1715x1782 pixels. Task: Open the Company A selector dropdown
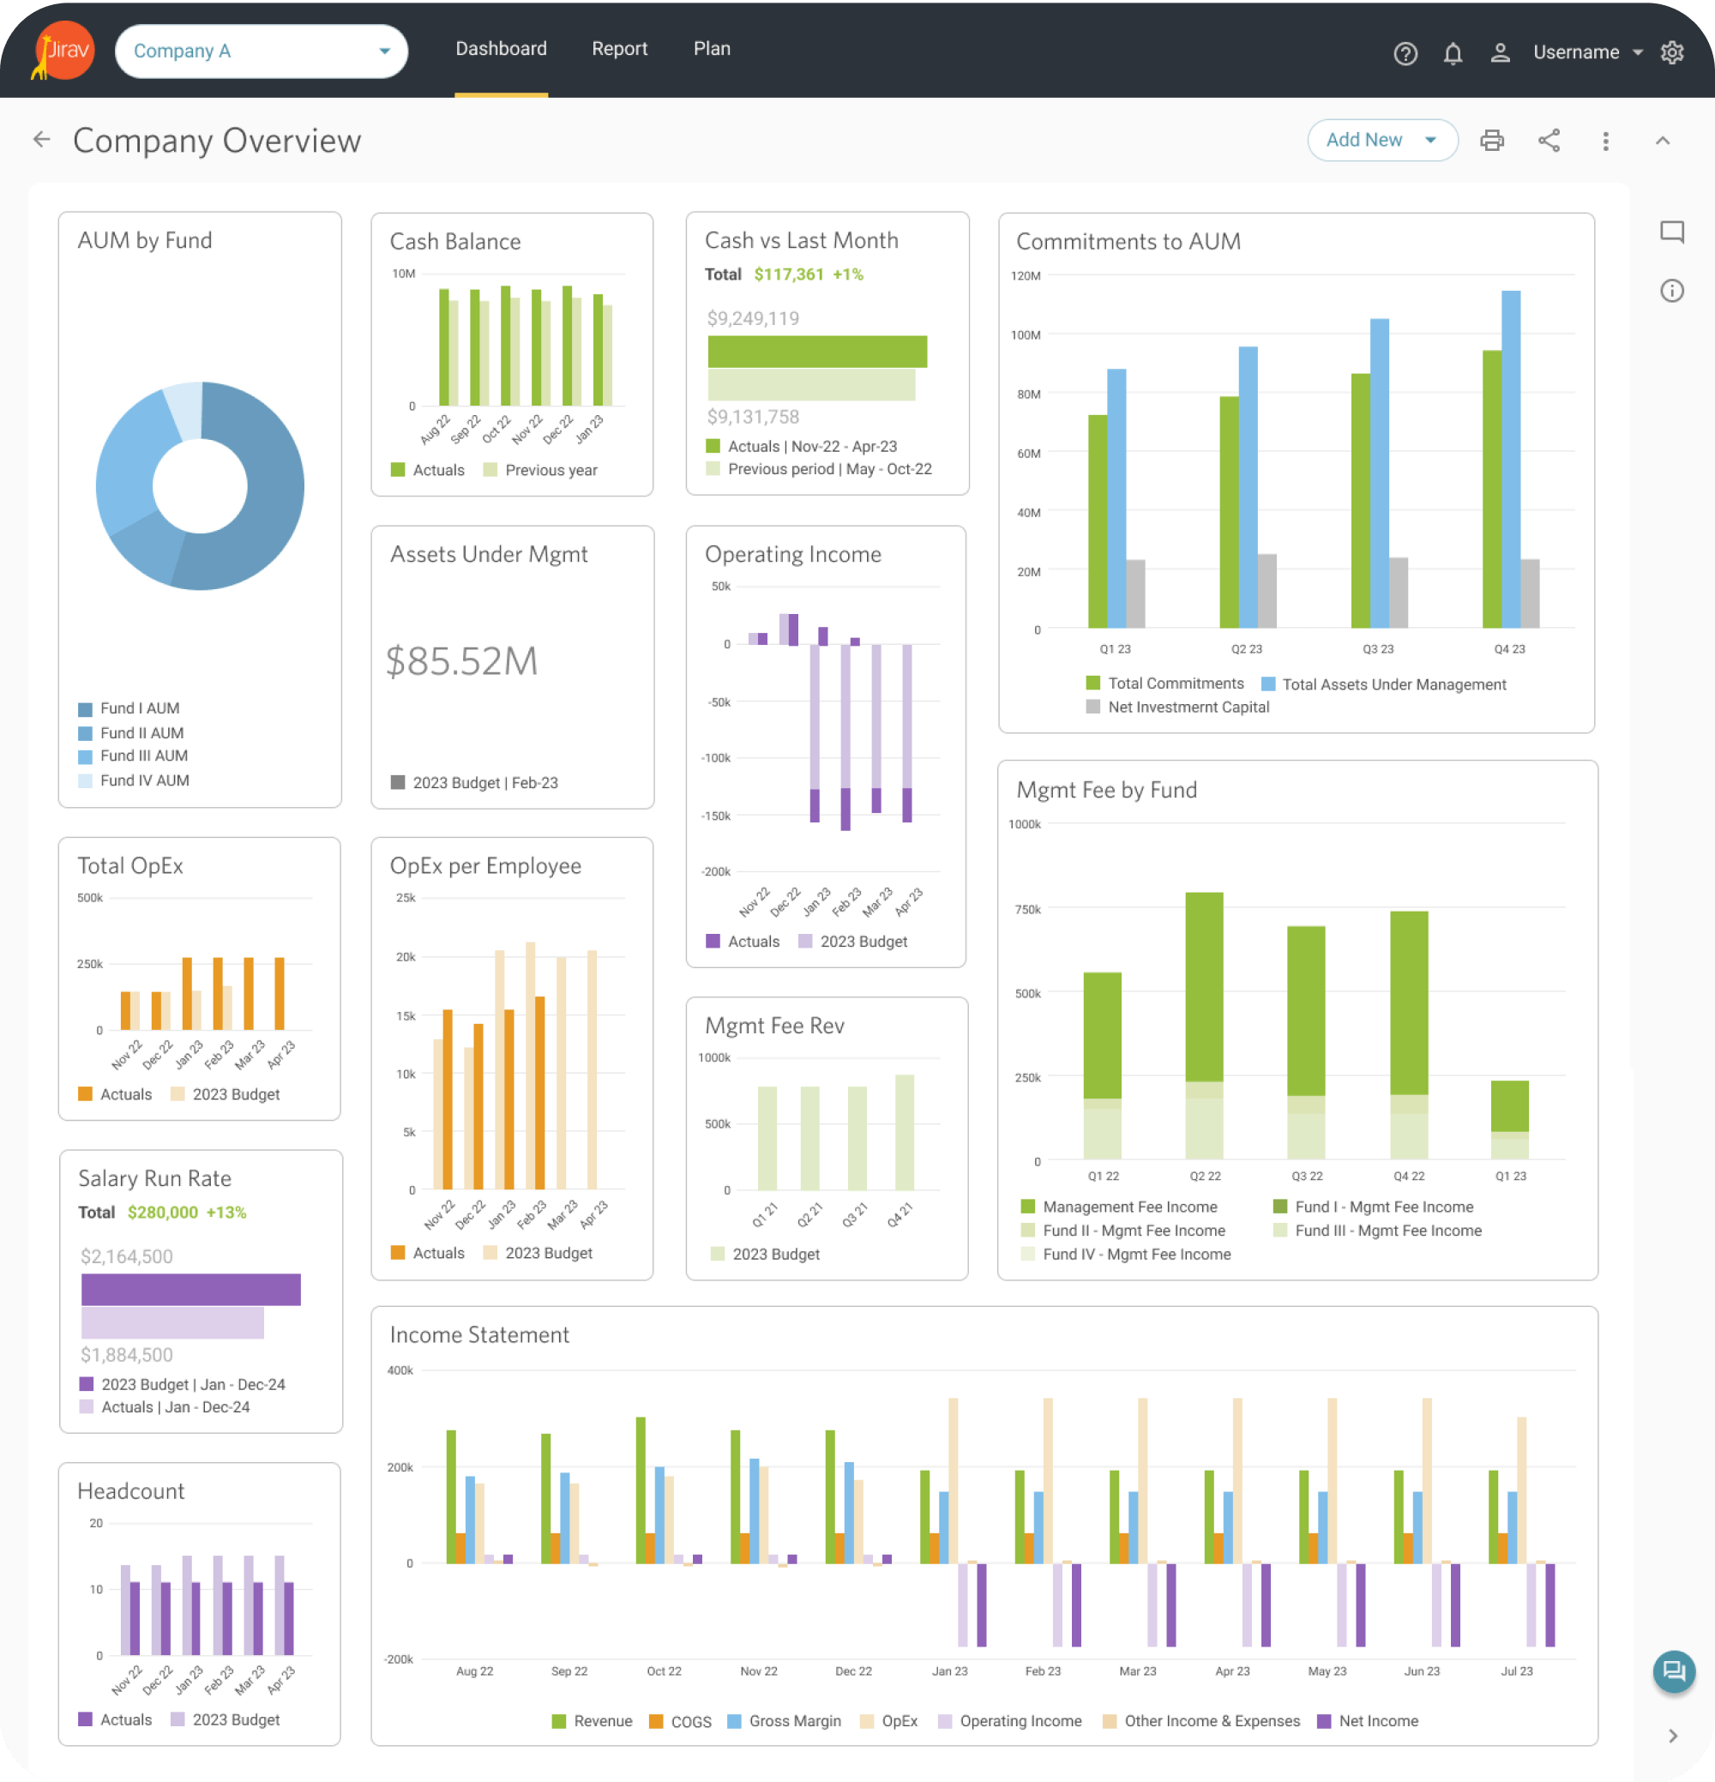coord(261,51)
